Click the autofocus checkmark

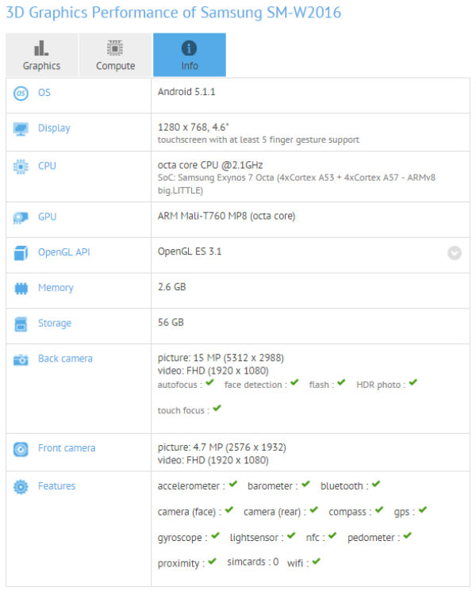210,382
